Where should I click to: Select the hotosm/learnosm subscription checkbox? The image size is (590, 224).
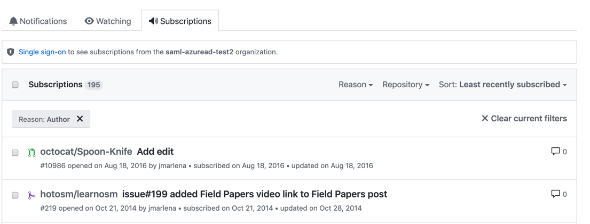(x=15, y=195)
